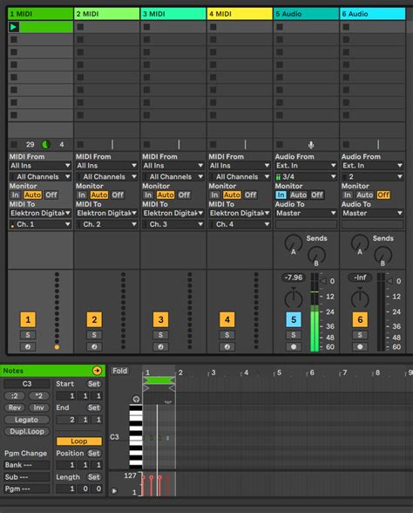Open track 6 Audio To Master dropdown
Viewport: 413px width, 513px height.
click(373, 213)
